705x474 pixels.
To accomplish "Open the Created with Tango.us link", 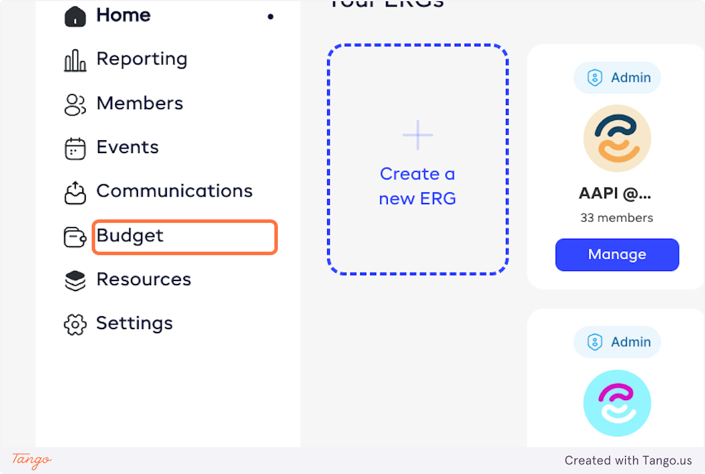I will (628, 461).
